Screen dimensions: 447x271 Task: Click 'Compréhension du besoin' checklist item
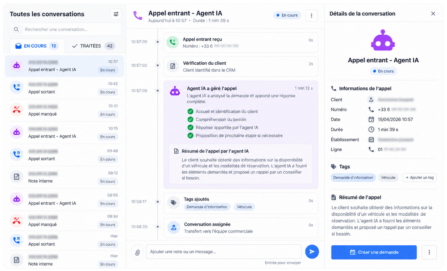pos(221,119)
